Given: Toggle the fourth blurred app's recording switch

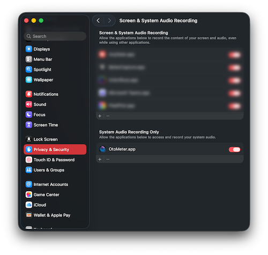Looking at the screenshot, I should coord(234,93).
